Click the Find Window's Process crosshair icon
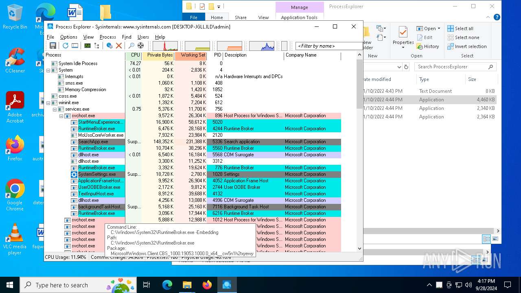The height and width of the screenshot is (293, 521). coord(141,46)
